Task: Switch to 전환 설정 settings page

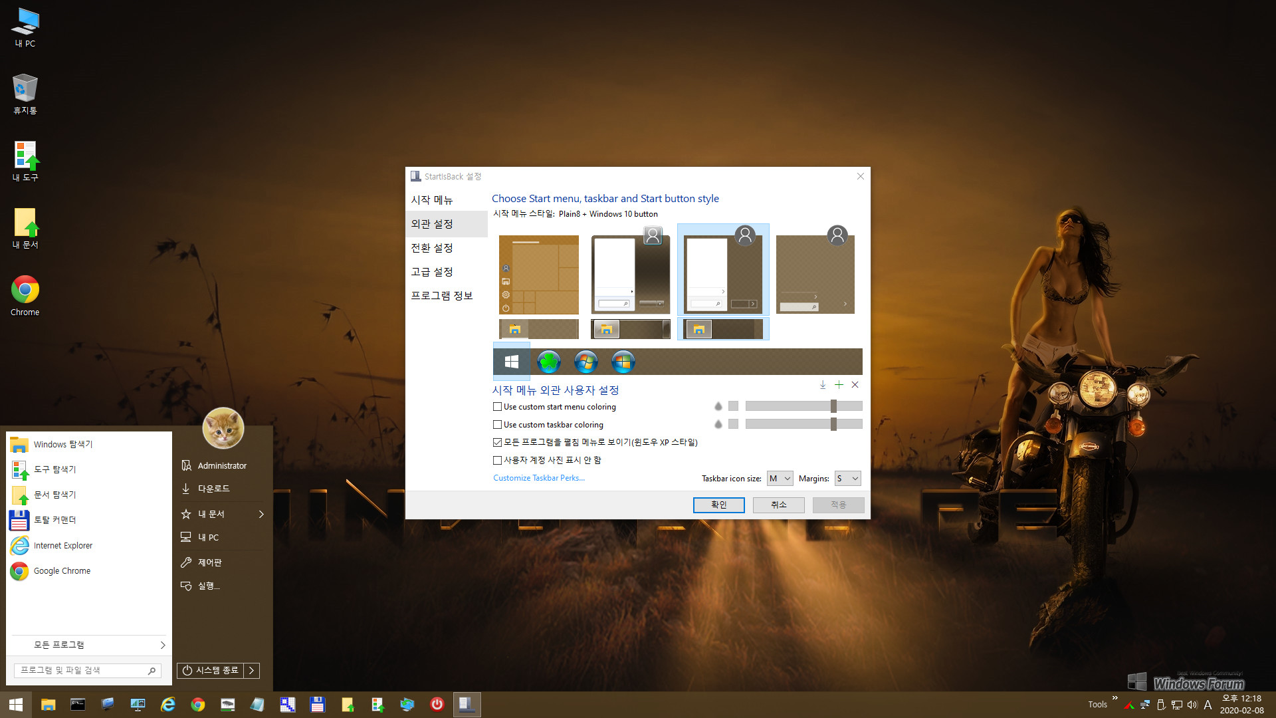Action: (x=447, y=248)
